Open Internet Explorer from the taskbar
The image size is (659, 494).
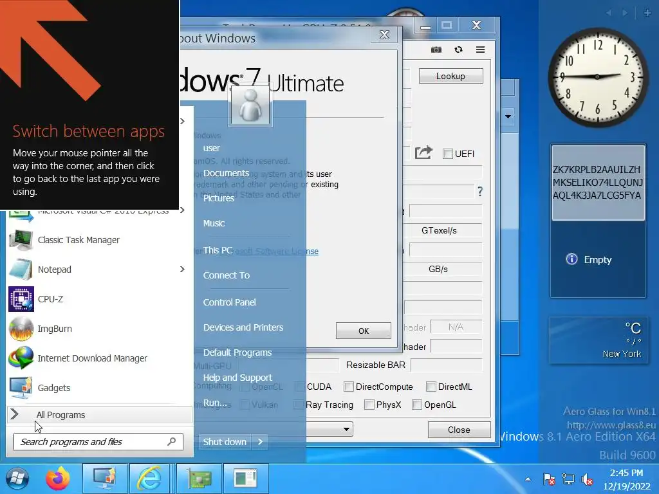coord(149,479)
